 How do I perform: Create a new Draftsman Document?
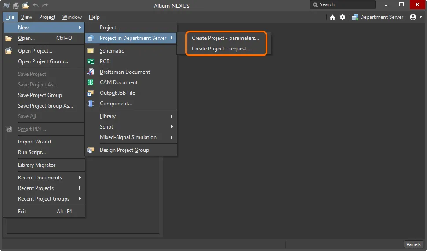click(x=131, y=72)
